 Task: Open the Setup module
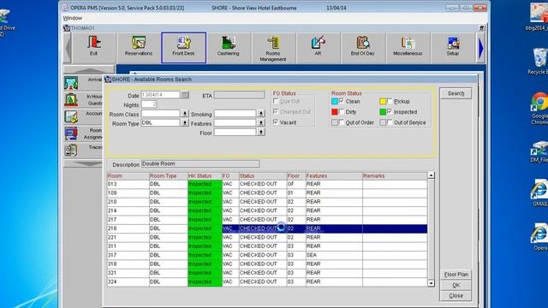click(453, 48)
